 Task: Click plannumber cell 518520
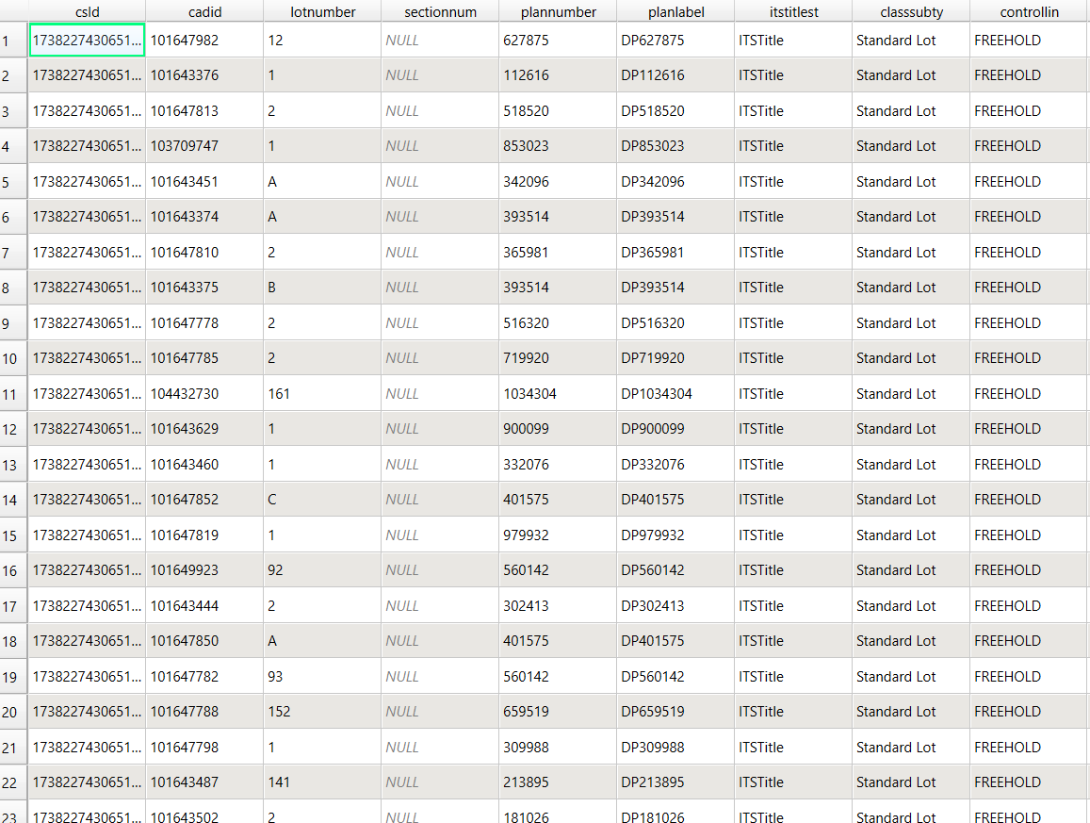click(x=559, y=110)
